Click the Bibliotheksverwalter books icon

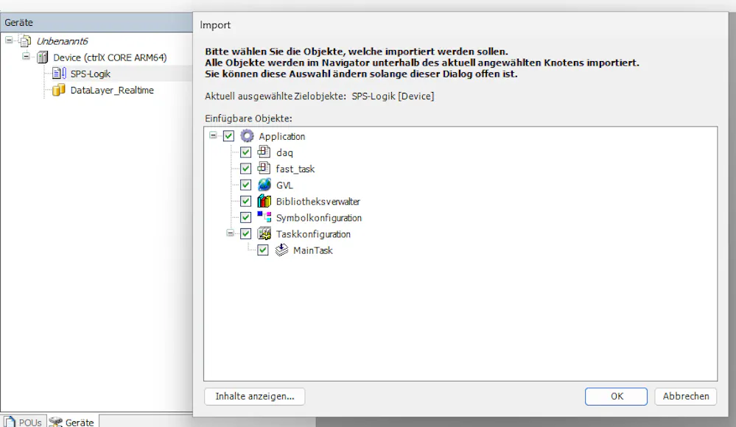264,201
